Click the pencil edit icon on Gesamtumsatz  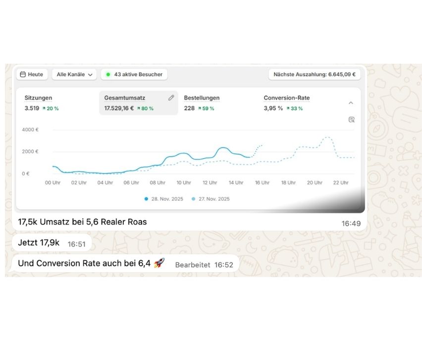click(171, 98)
